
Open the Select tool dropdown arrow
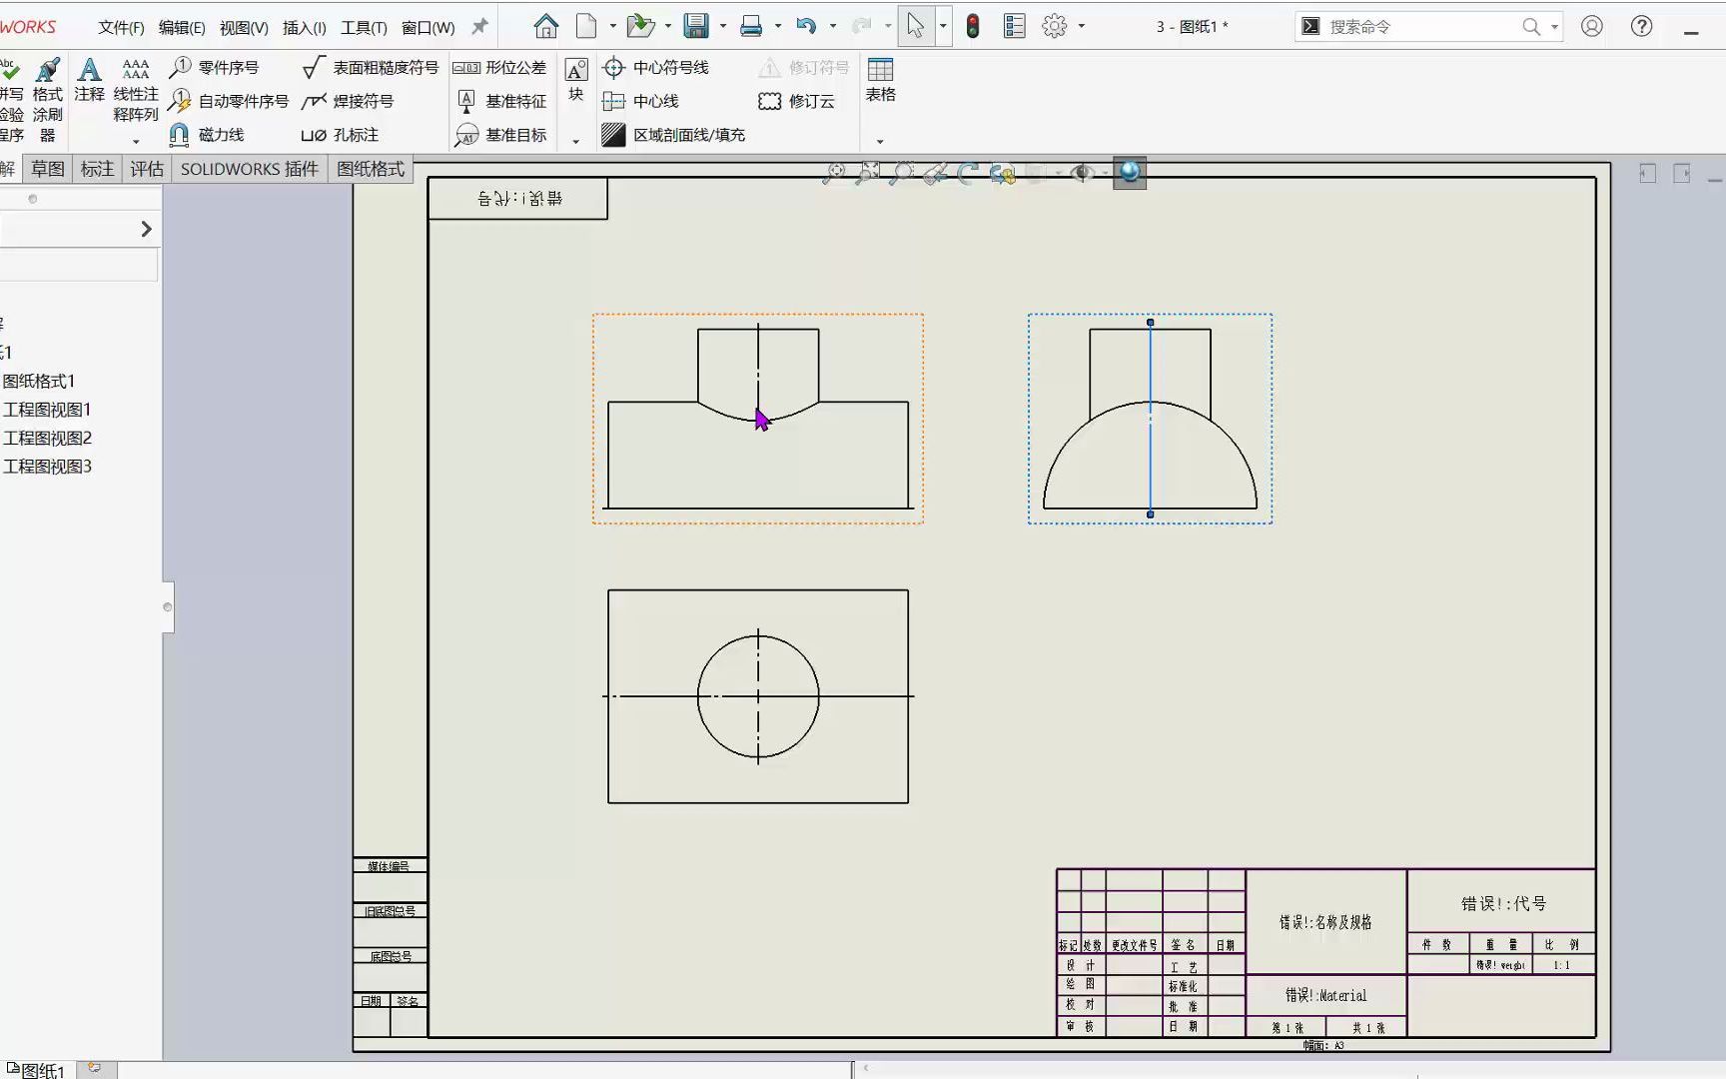point(942,27)
